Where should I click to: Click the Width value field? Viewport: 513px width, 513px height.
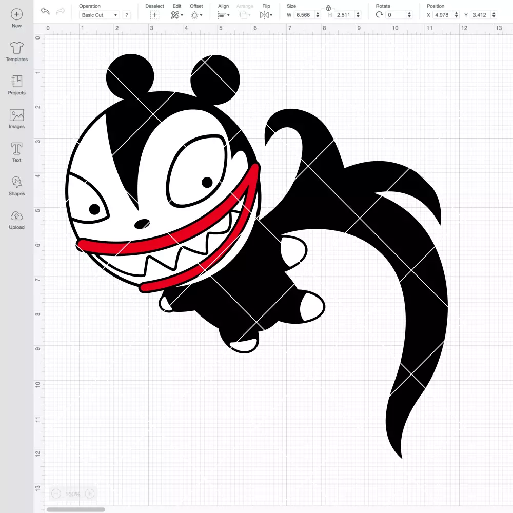click(304, 15)
